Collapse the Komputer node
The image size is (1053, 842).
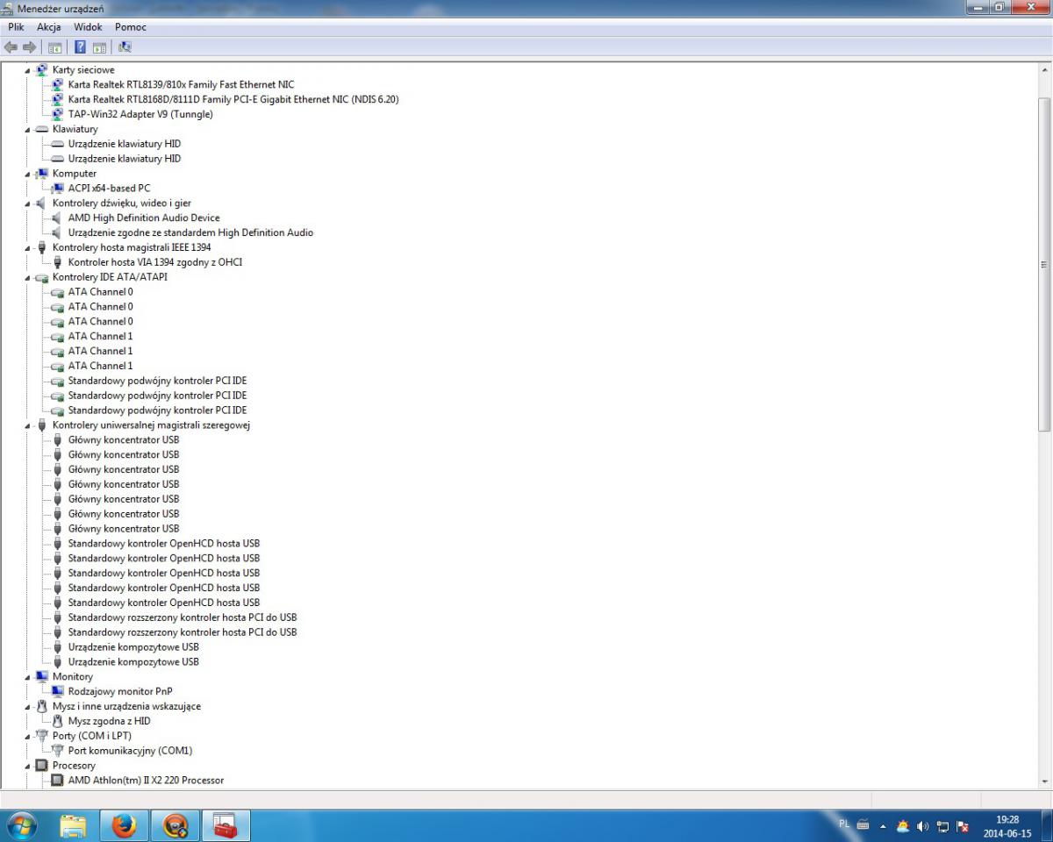click(x=28, y=174)
